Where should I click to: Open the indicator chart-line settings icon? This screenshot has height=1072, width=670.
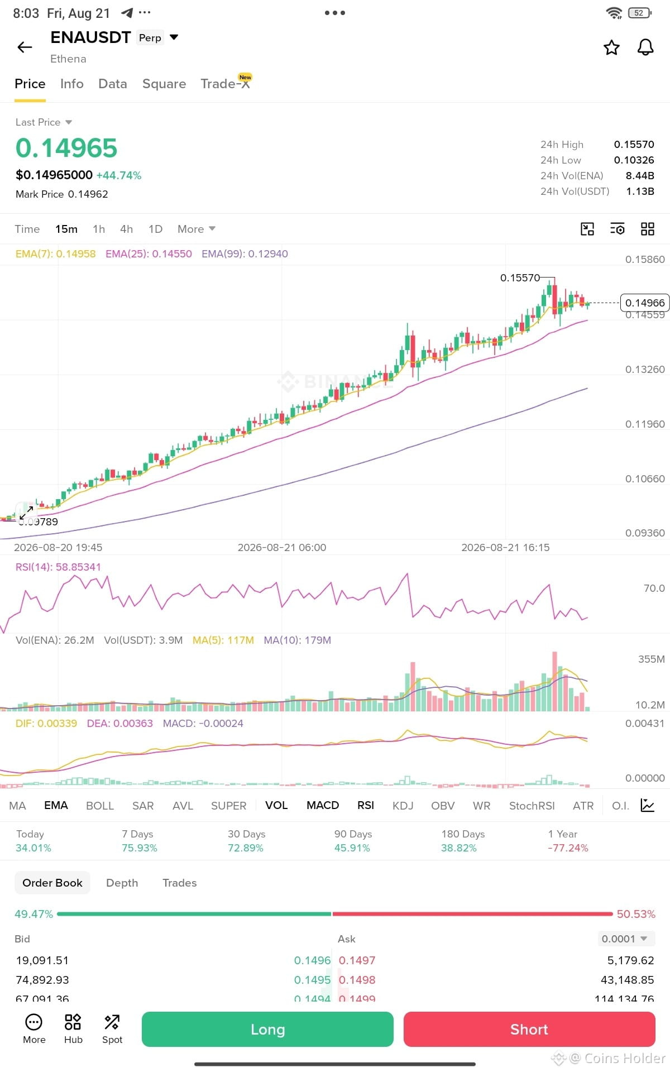tap(648, 805)
